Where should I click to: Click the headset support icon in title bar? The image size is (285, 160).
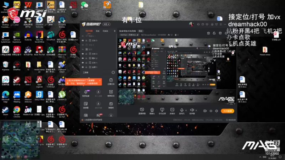[198, 24]
